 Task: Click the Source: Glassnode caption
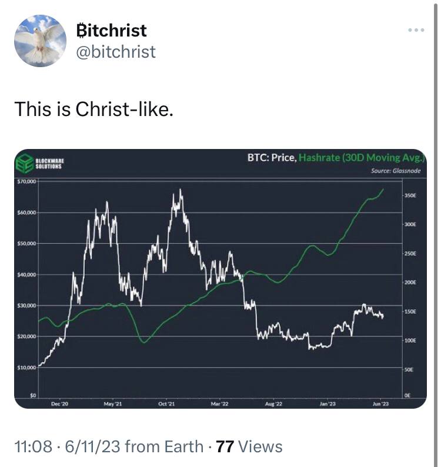[396, 171]
